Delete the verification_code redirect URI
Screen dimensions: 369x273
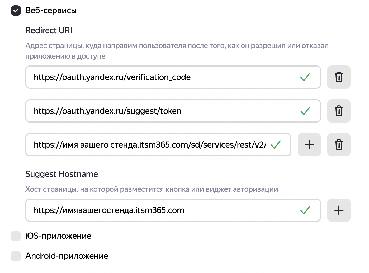click(x=339, y=77)
